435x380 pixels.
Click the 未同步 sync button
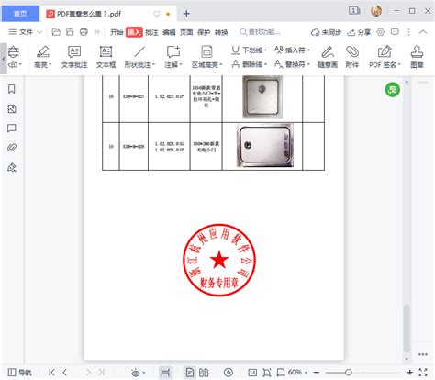point(326,32)
